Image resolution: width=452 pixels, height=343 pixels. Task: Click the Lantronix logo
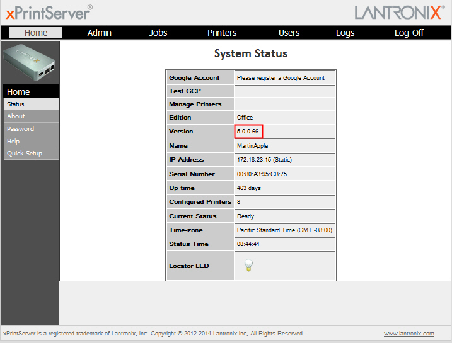coord(398,12)
